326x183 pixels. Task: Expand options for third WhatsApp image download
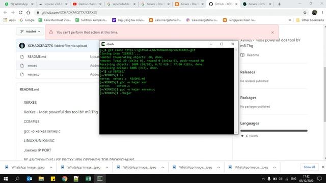click(162, 167)
